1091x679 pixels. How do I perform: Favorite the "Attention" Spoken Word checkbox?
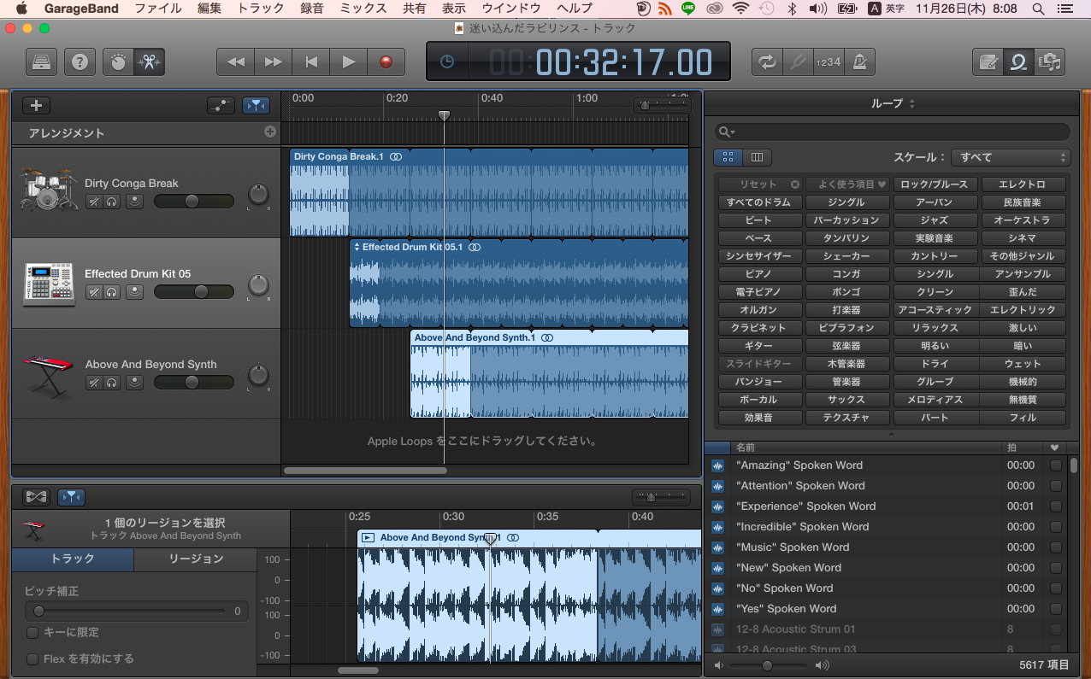pyautogui.click(x=1056, y=486)
